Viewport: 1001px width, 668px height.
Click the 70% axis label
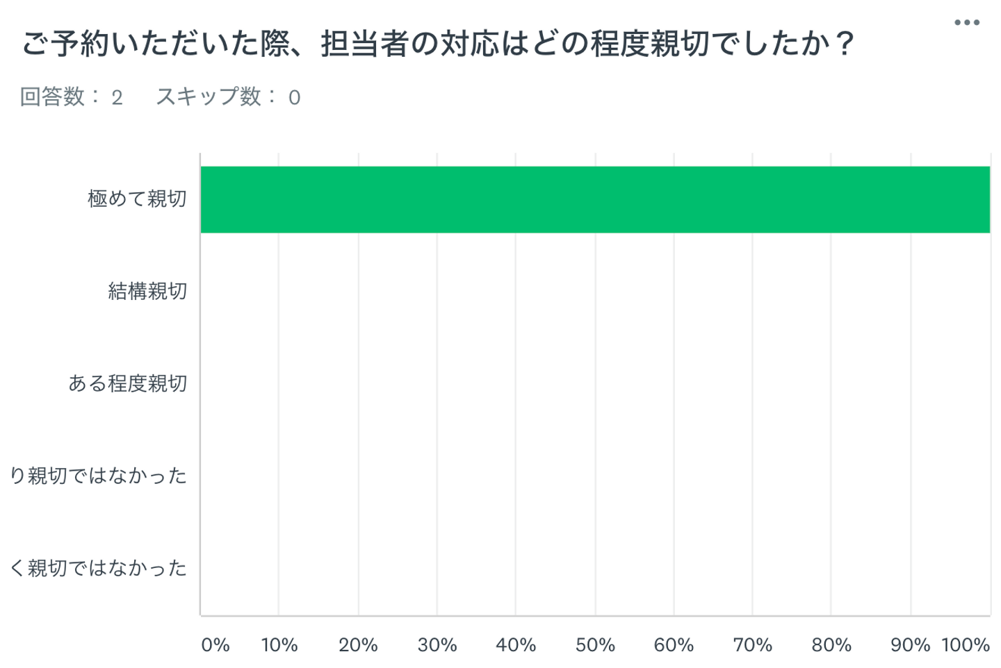(x=752, y=645)
